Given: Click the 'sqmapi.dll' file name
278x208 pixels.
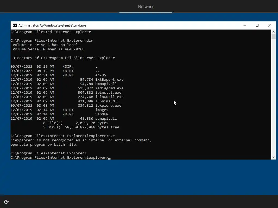Looking at the screenshot, I should [106, 119].
